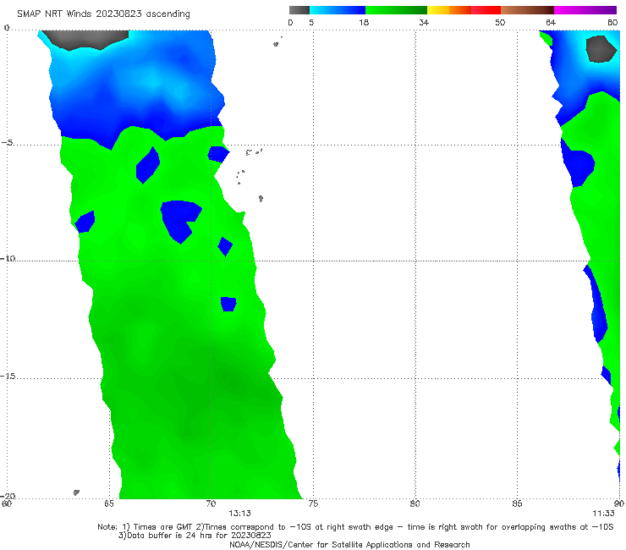Click 'NOAA/NESDIS/Center for Satellite Applications and Research' credit
626x550 pixels.
click(349, 545)
